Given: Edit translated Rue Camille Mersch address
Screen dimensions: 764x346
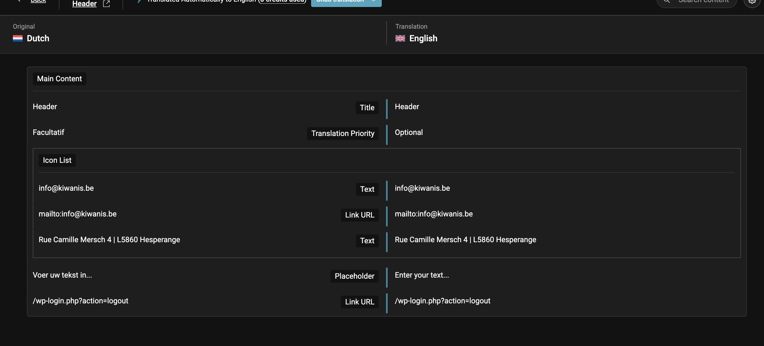Looking at the screenshot, I should click(465, 240).
